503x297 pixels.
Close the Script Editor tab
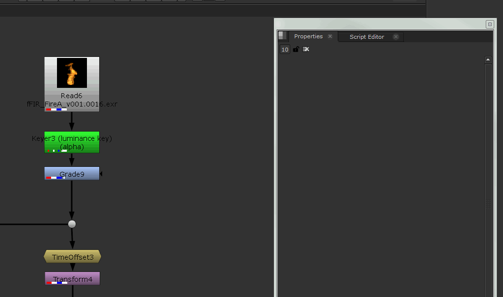point(396,36)
